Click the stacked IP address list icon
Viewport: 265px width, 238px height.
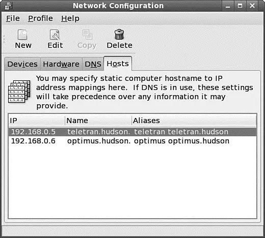(19, 92)
